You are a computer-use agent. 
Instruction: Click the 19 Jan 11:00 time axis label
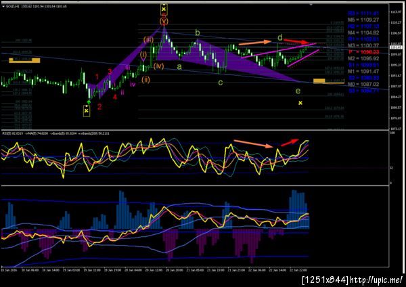(x=92, y=270)
